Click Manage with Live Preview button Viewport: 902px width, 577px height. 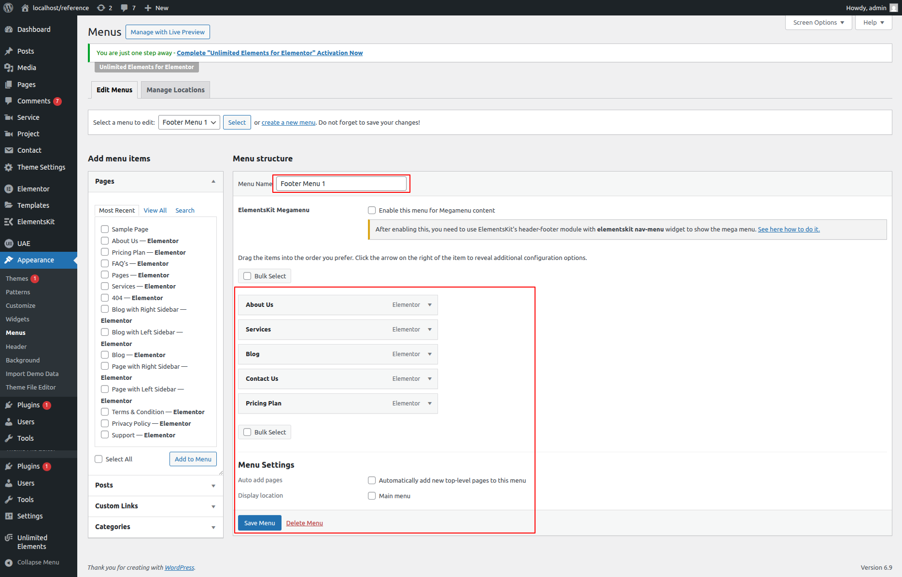pyautogui.click(x=168, y=32)
